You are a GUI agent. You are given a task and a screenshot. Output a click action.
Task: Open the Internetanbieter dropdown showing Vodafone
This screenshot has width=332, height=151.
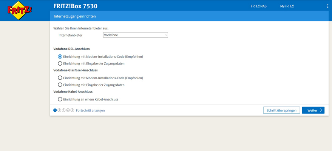click(135, 35)
